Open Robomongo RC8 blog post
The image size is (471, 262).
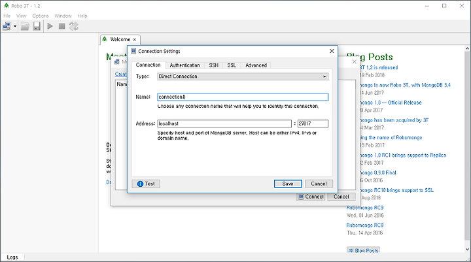365,225
